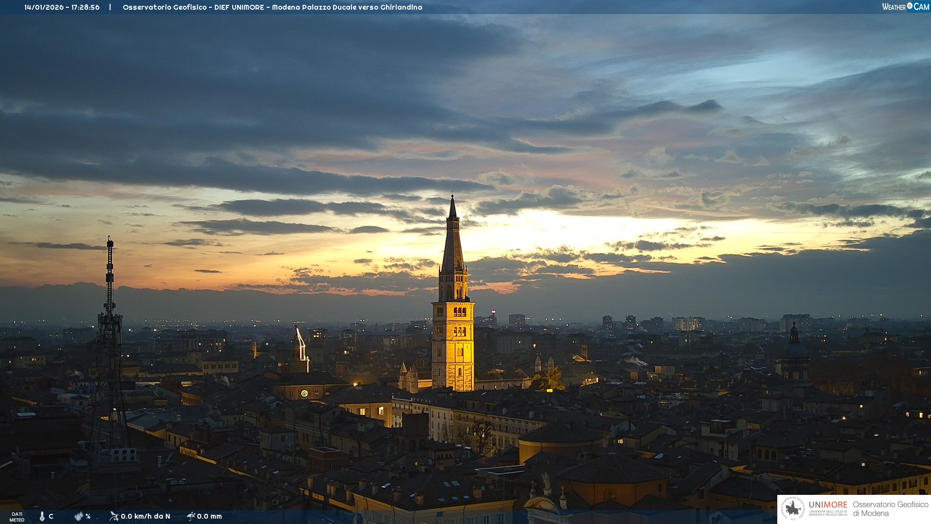Image resolution: width=931 pixels, height=524 pixels.
Task: Click the WeatherCAM logo
Action: click(905, 7)
